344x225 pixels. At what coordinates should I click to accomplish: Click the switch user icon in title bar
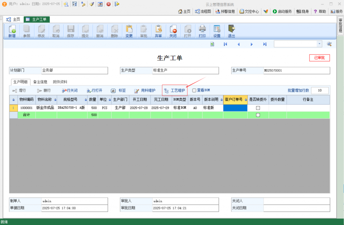click(66, 4)
